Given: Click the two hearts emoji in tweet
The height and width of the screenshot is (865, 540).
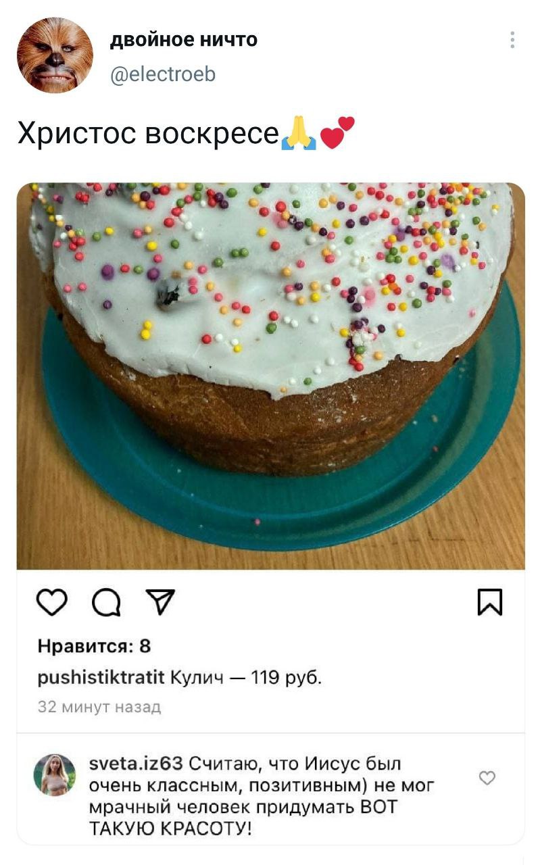Looking at the screenshot, I should coord(337,132).
